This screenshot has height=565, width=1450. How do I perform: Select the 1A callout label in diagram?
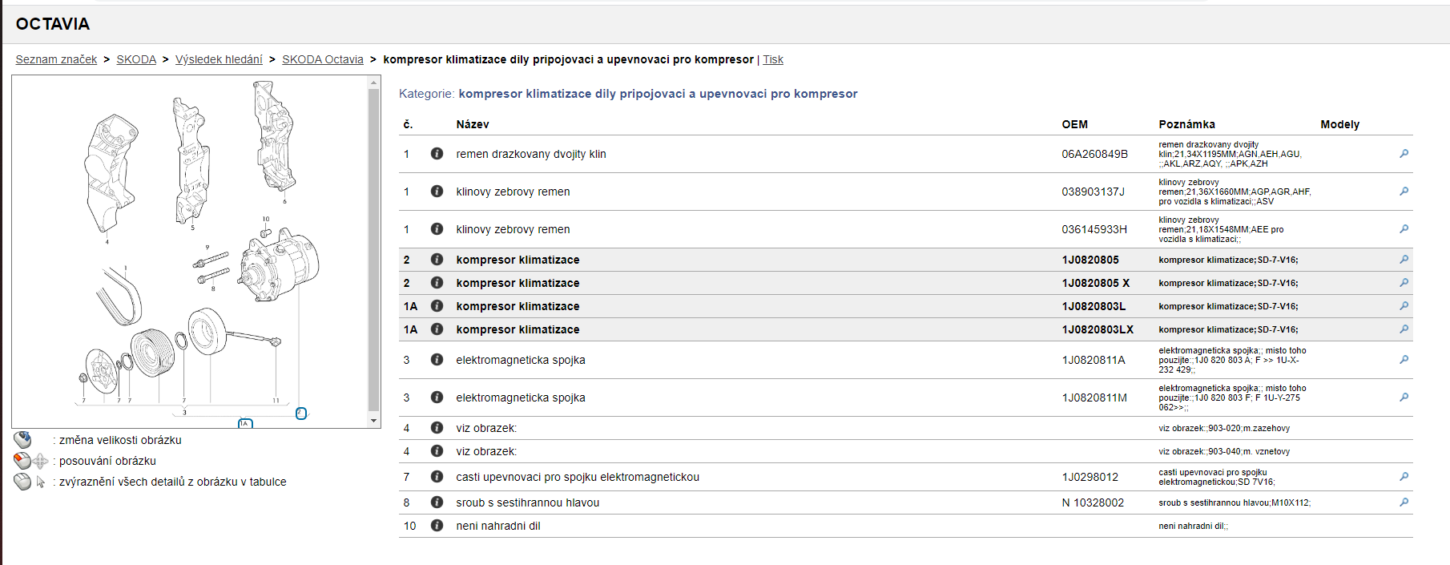tap(245, 423)
